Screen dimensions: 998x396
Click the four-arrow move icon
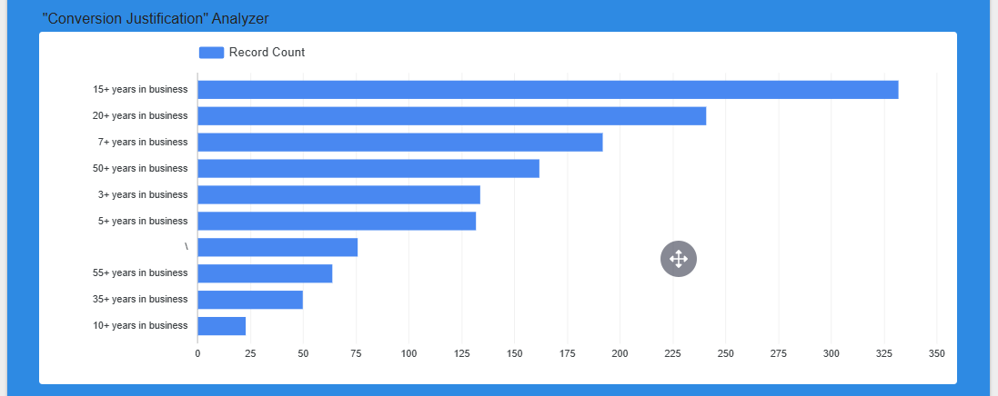coord(678,259)
